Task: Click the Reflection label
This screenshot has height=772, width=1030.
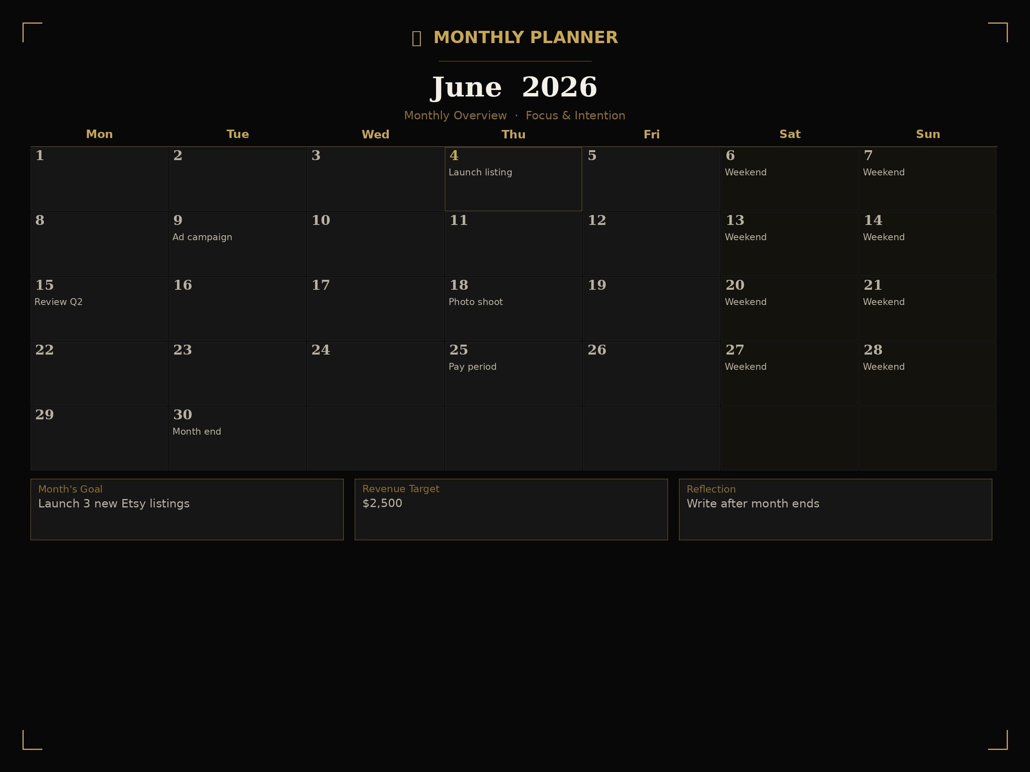Action: [711, 489]
